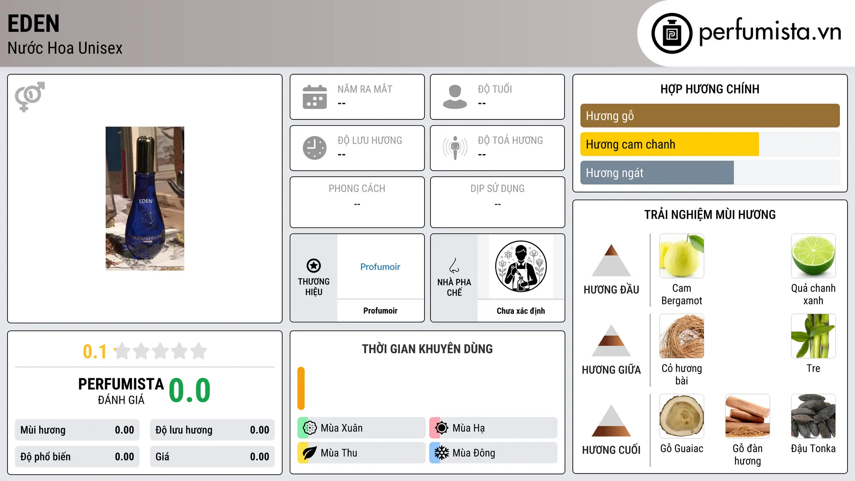Image resolution: width=855 pixels, height=481 pixels.
Task: Click the Mùa Thu leaf icon
Action: [x=309, y=453]
